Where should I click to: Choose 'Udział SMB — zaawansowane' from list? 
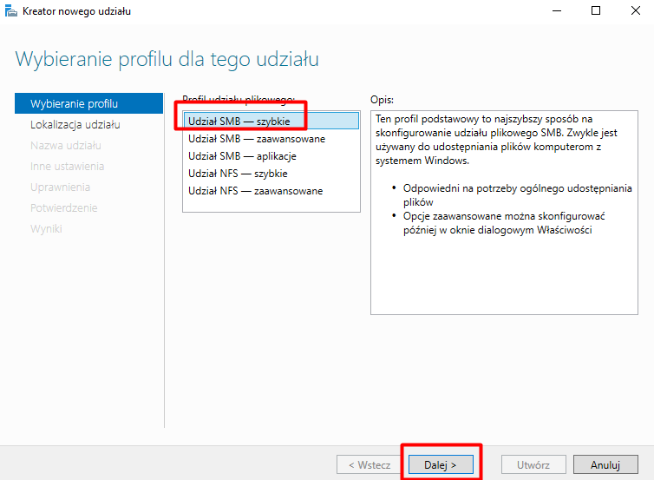tap(257, 139)
